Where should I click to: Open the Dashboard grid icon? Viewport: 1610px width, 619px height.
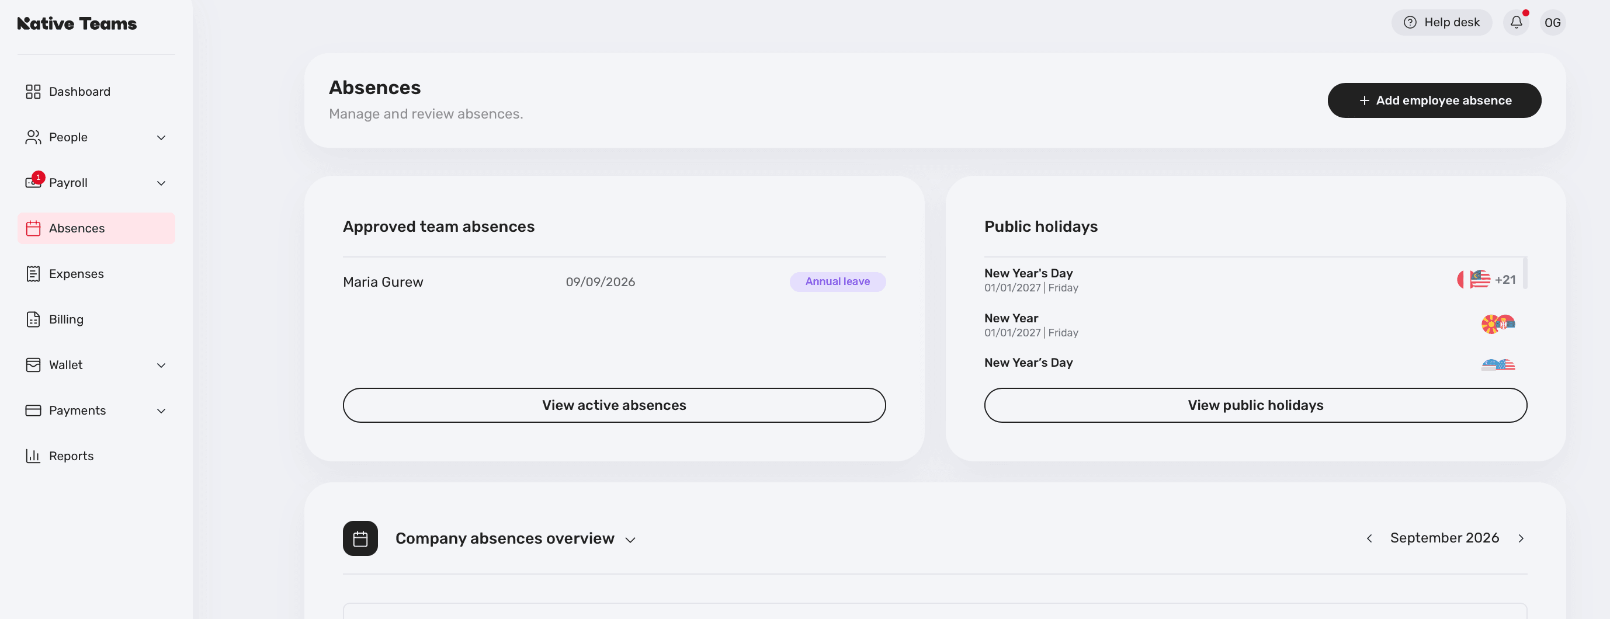pos(33,92)
